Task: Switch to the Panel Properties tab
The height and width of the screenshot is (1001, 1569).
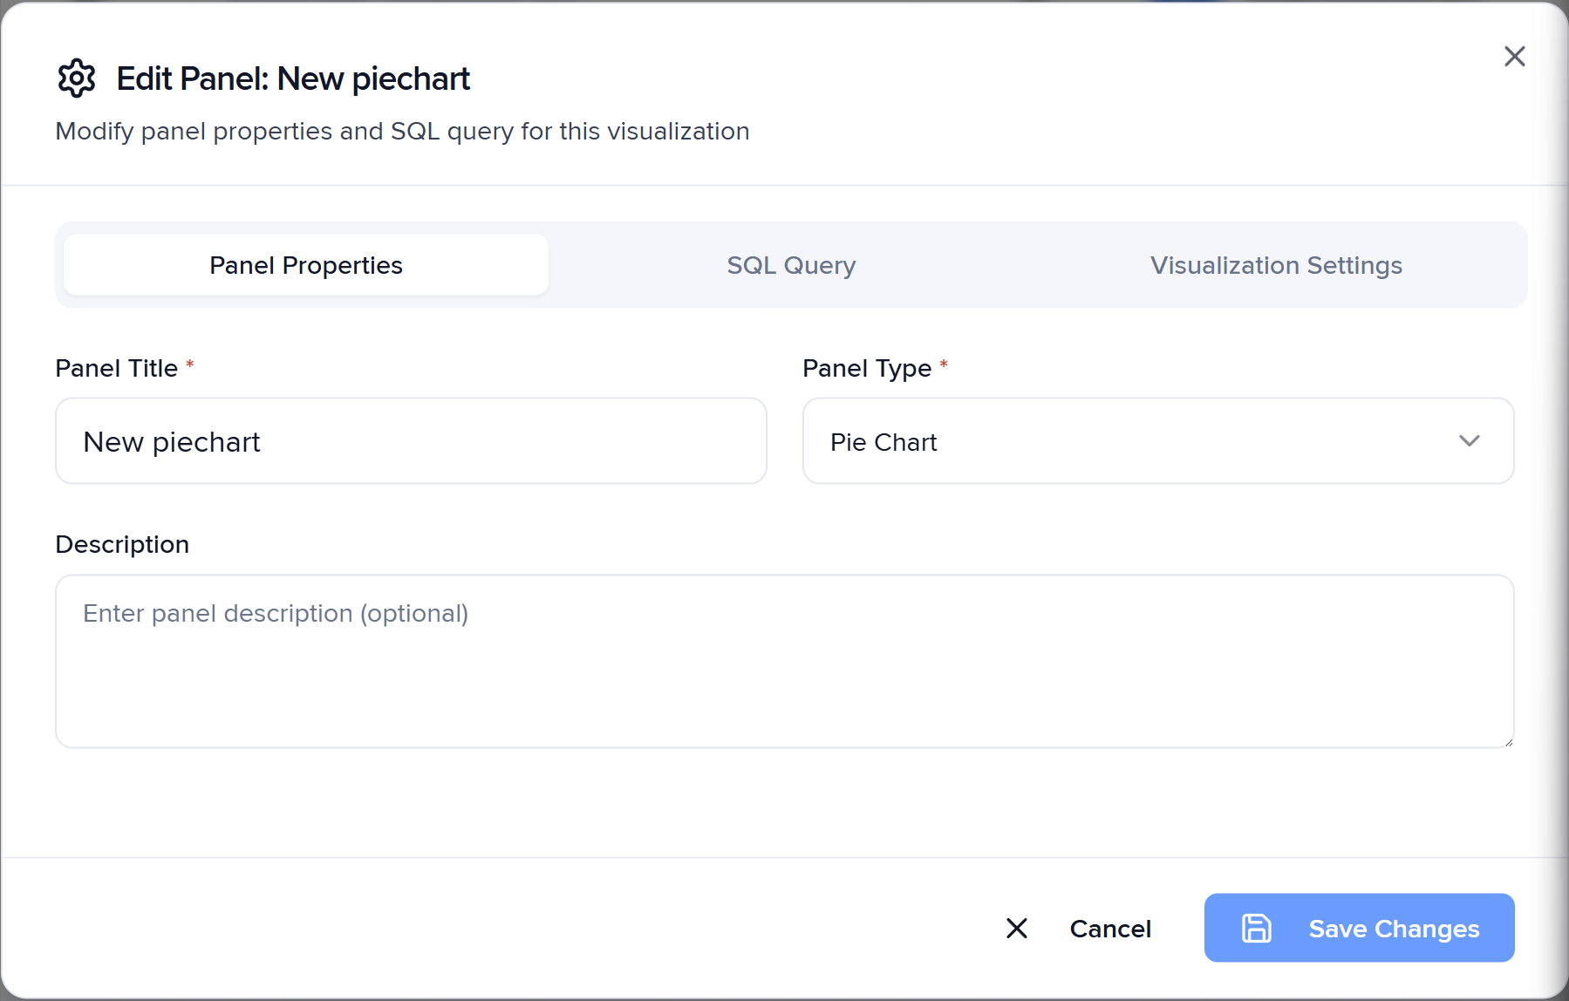Action: tap(306, 265)
